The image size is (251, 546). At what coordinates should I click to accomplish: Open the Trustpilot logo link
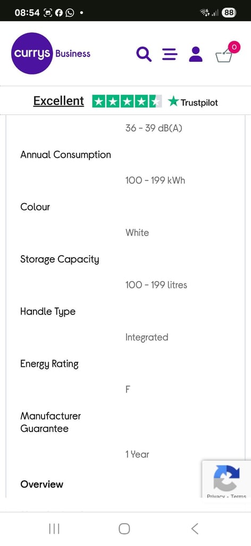click(193, 102)
